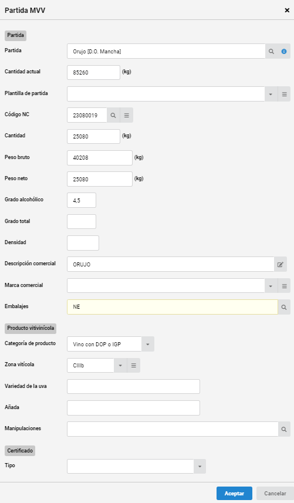The image size is (294, 503).
Task: Expand the Marca comercial dropdown arrow
Action: [271, 286]
